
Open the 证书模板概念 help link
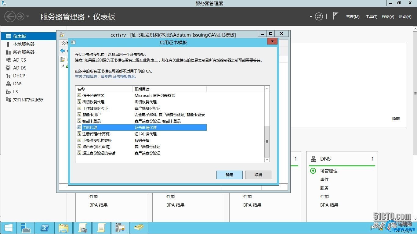[124, 76]
